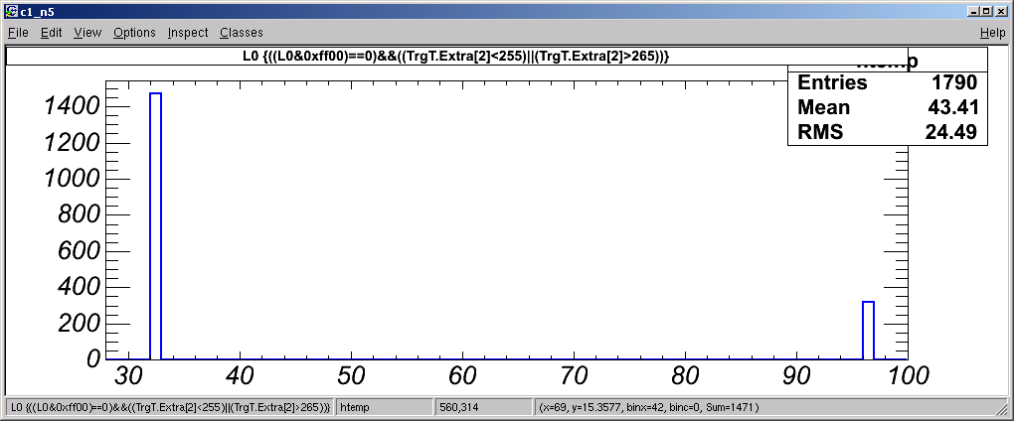The width and height of the screenshot is (1014, 421).
Task: Minimize the c1_n5 window
Action: [x=974, y=12]
